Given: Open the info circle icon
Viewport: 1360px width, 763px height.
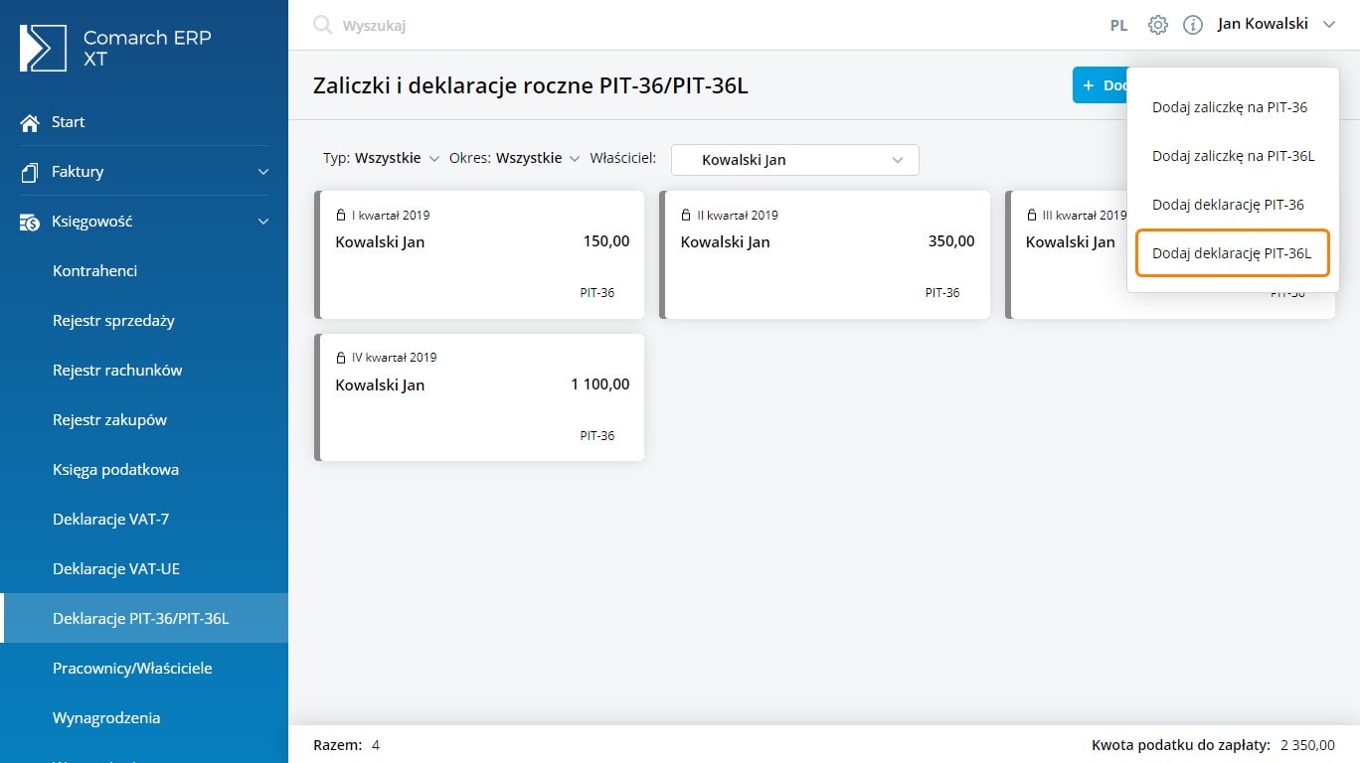Looking at the screenshot, I should pyautogui.click(x=1193, y=25).
